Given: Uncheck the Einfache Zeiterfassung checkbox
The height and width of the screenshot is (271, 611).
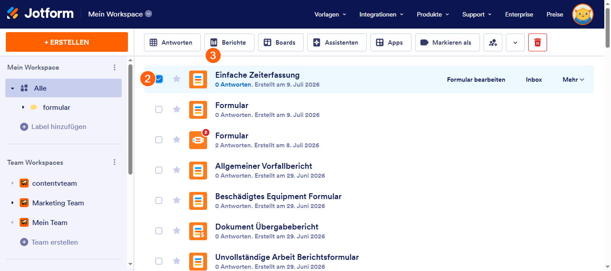Looking at the screenshot, I should [159, 79].
